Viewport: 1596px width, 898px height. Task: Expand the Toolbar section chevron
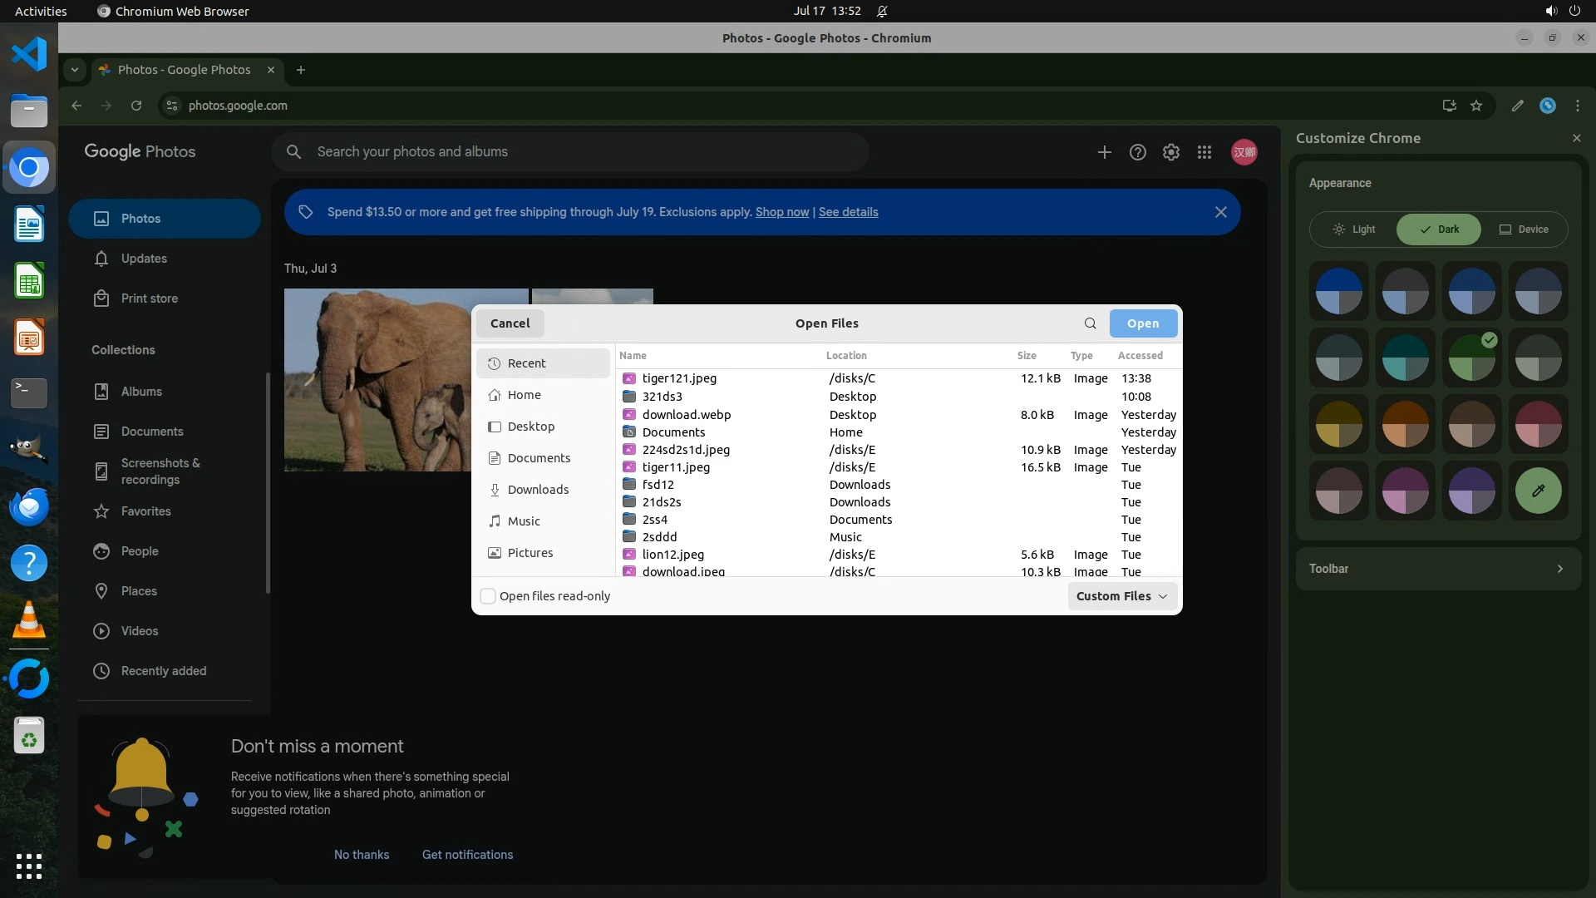(1559, 569)
